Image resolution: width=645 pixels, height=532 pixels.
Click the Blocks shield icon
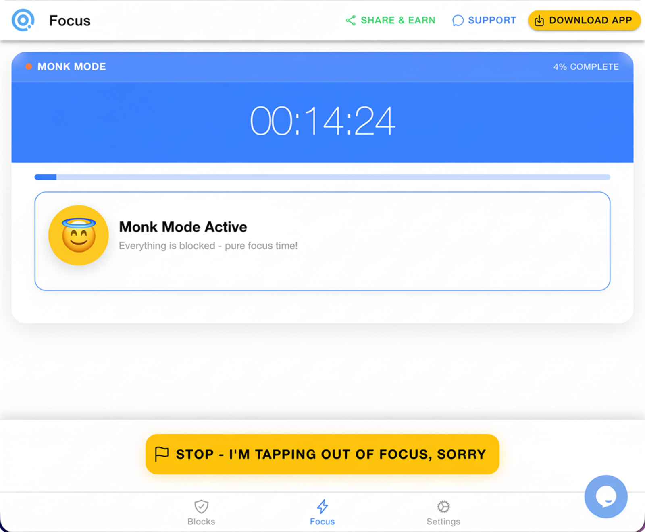coord(201,506)
